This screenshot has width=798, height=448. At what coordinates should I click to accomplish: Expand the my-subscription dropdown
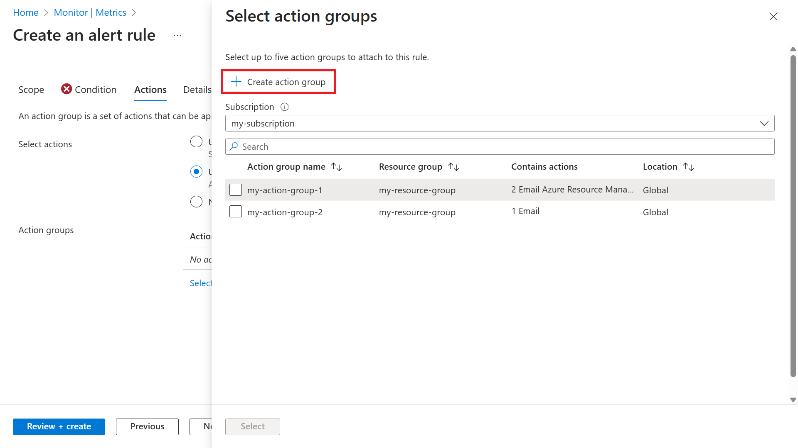[764, 123]
